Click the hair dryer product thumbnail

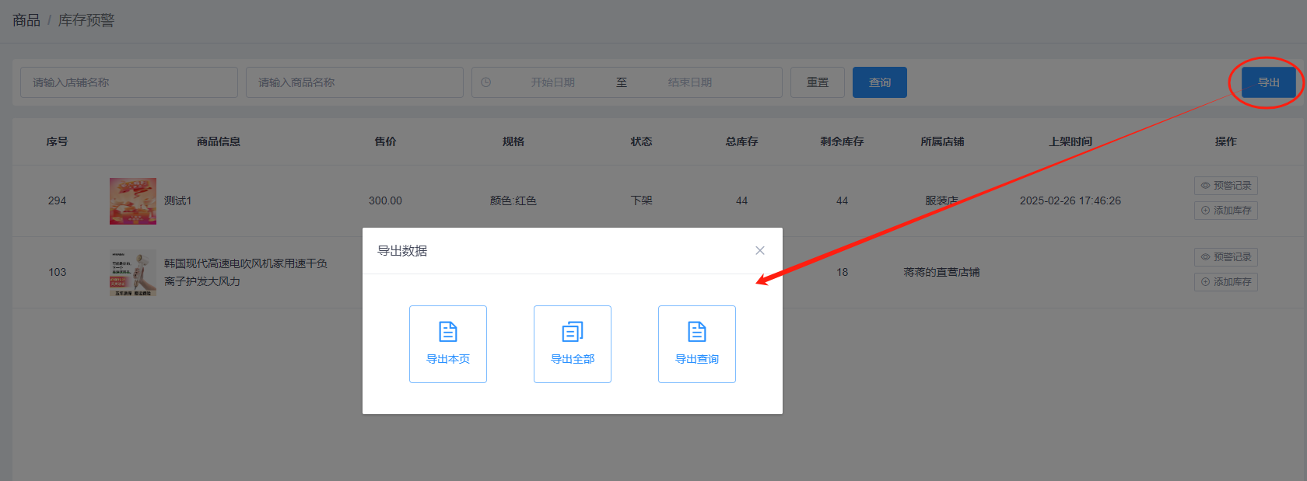(x=133, y=273)
